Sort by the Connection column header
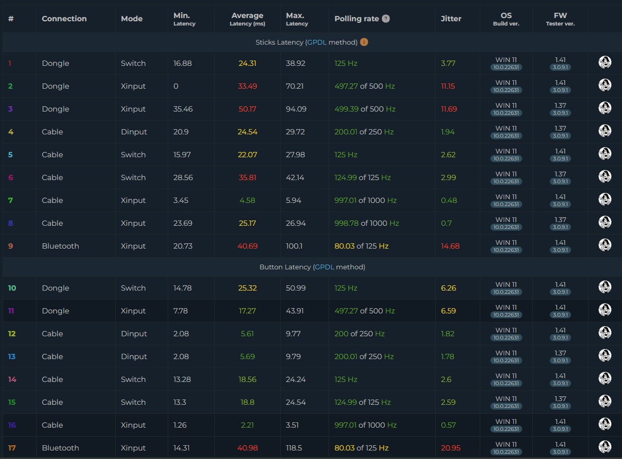This screenshot has height=459, width=622. (64, 19)
